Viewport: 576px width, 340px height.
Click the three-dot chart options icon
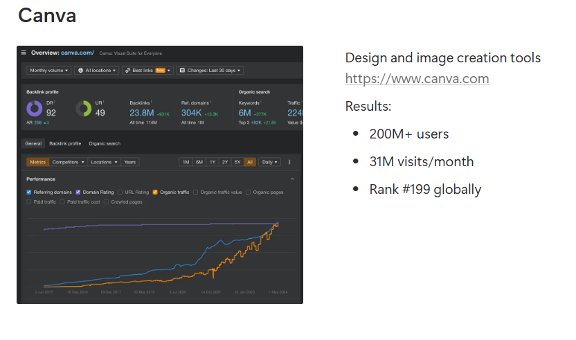click(x=289, y=162)
